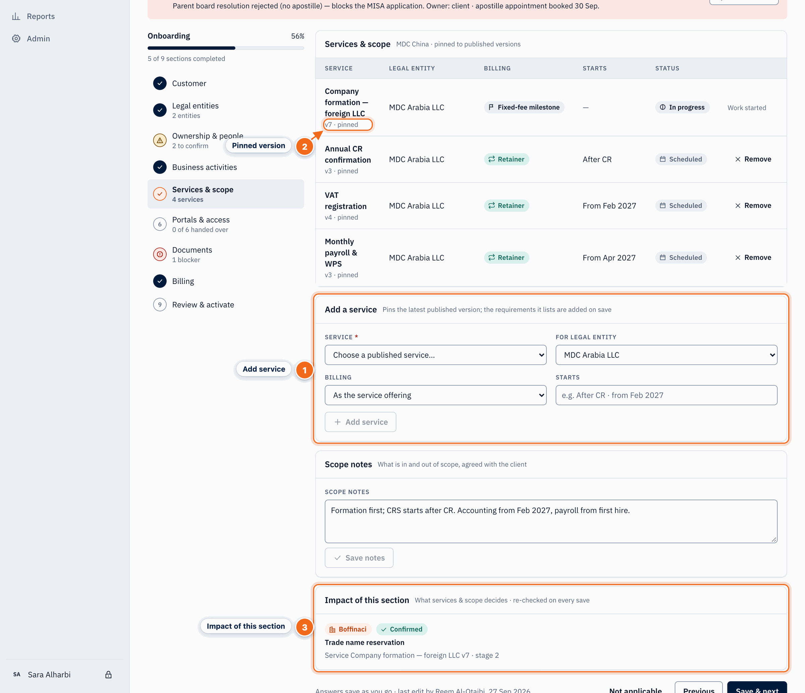This screenshot has height=693, width=805.
Task: Focus the Starts input field
Action: pyautogui.click(x=666, y=395)
